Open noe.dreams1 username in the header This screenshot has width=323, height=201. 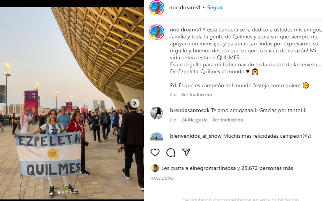[185, 8]
